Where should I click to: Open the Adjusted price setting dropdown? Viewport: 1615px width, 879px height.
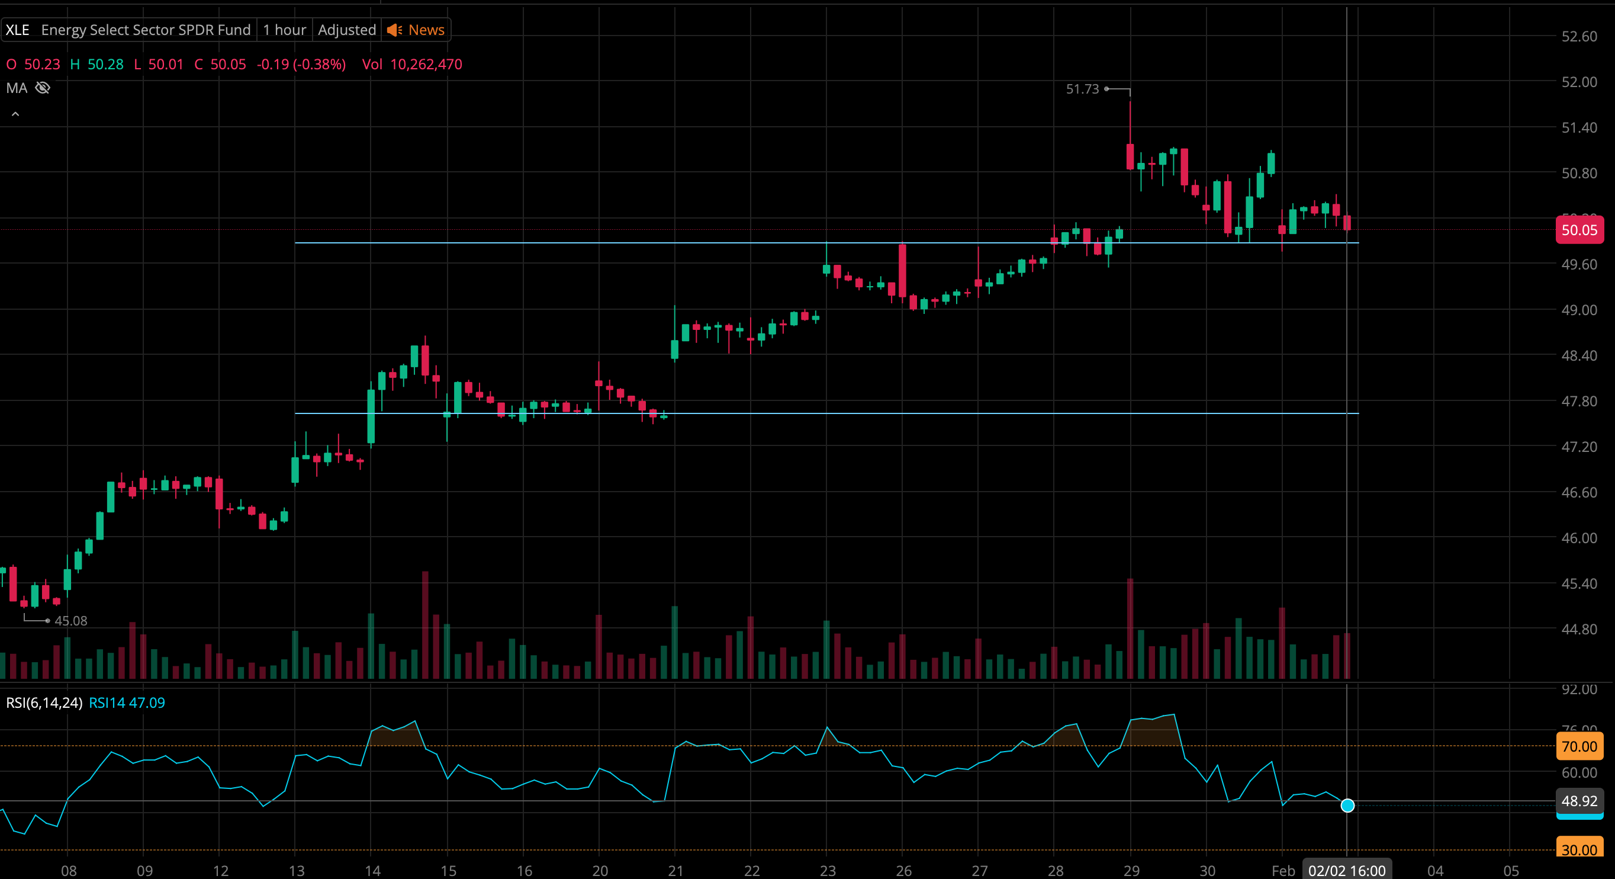click(347, 30)
